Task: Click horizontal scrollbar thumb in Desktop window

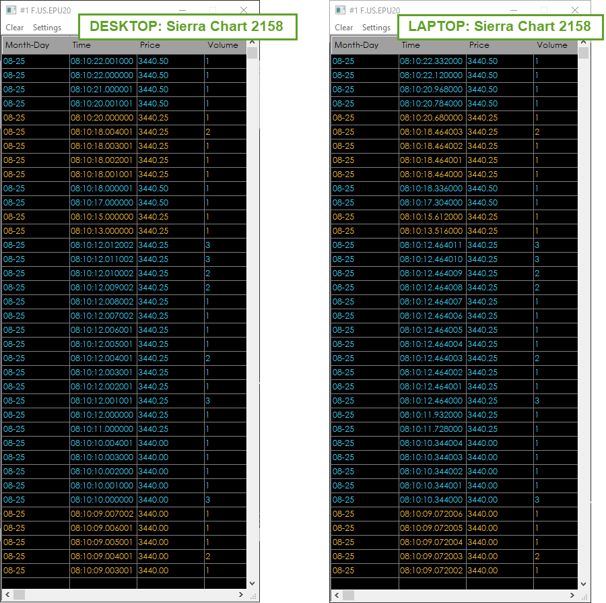Action: pyautogui.click(x=19, y=594)
